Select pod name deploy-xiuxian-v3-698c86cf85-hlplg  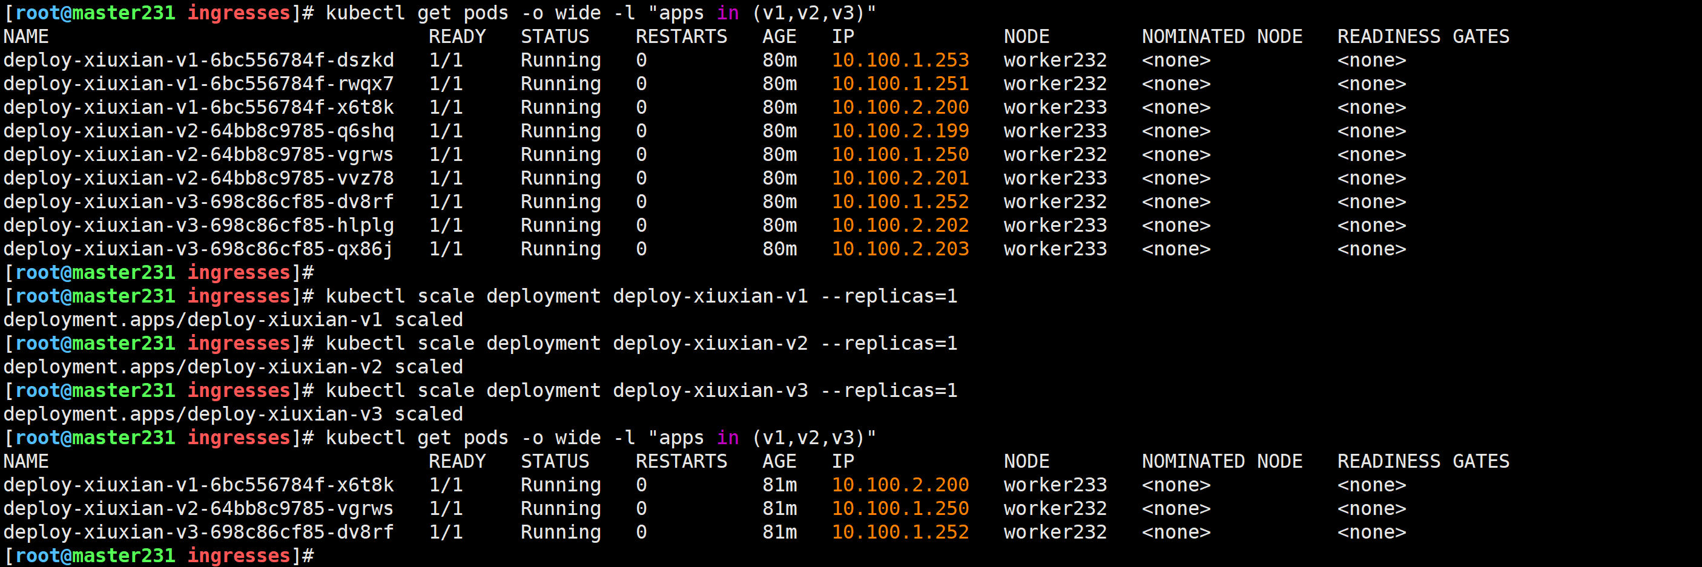[x=198, y=225]
